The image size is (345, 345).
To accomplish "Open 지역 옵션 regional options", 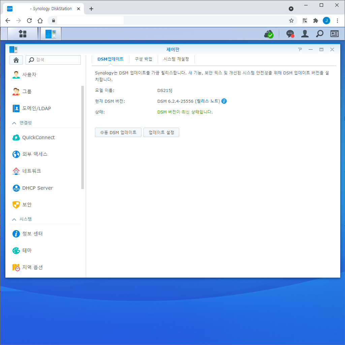I will [x=45, y=267].
